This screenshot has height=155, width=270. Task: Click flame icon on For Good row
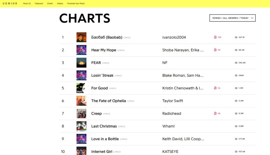tap(215, 88)
